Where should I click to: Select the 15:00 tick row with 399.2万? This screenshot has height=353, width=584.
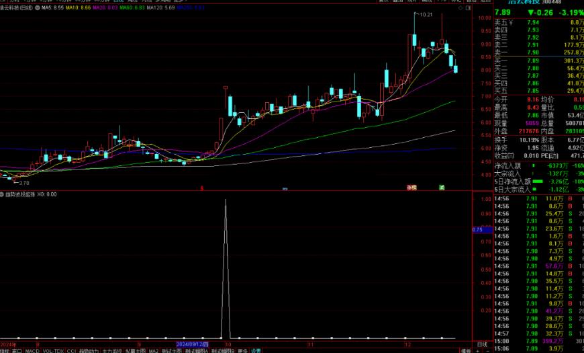pos(539,341)
